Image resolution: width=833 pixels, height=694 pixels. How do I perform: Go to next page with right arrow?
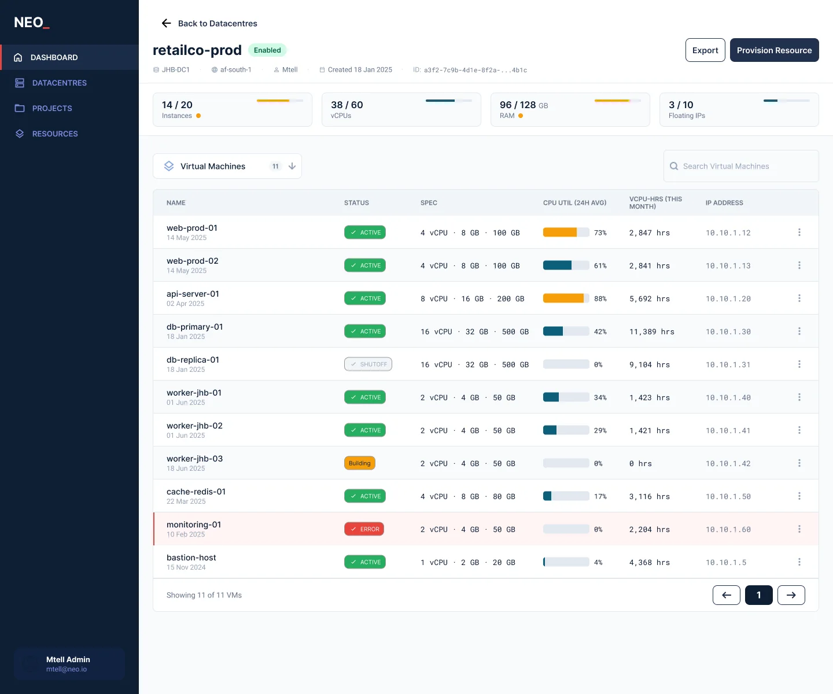791,595
